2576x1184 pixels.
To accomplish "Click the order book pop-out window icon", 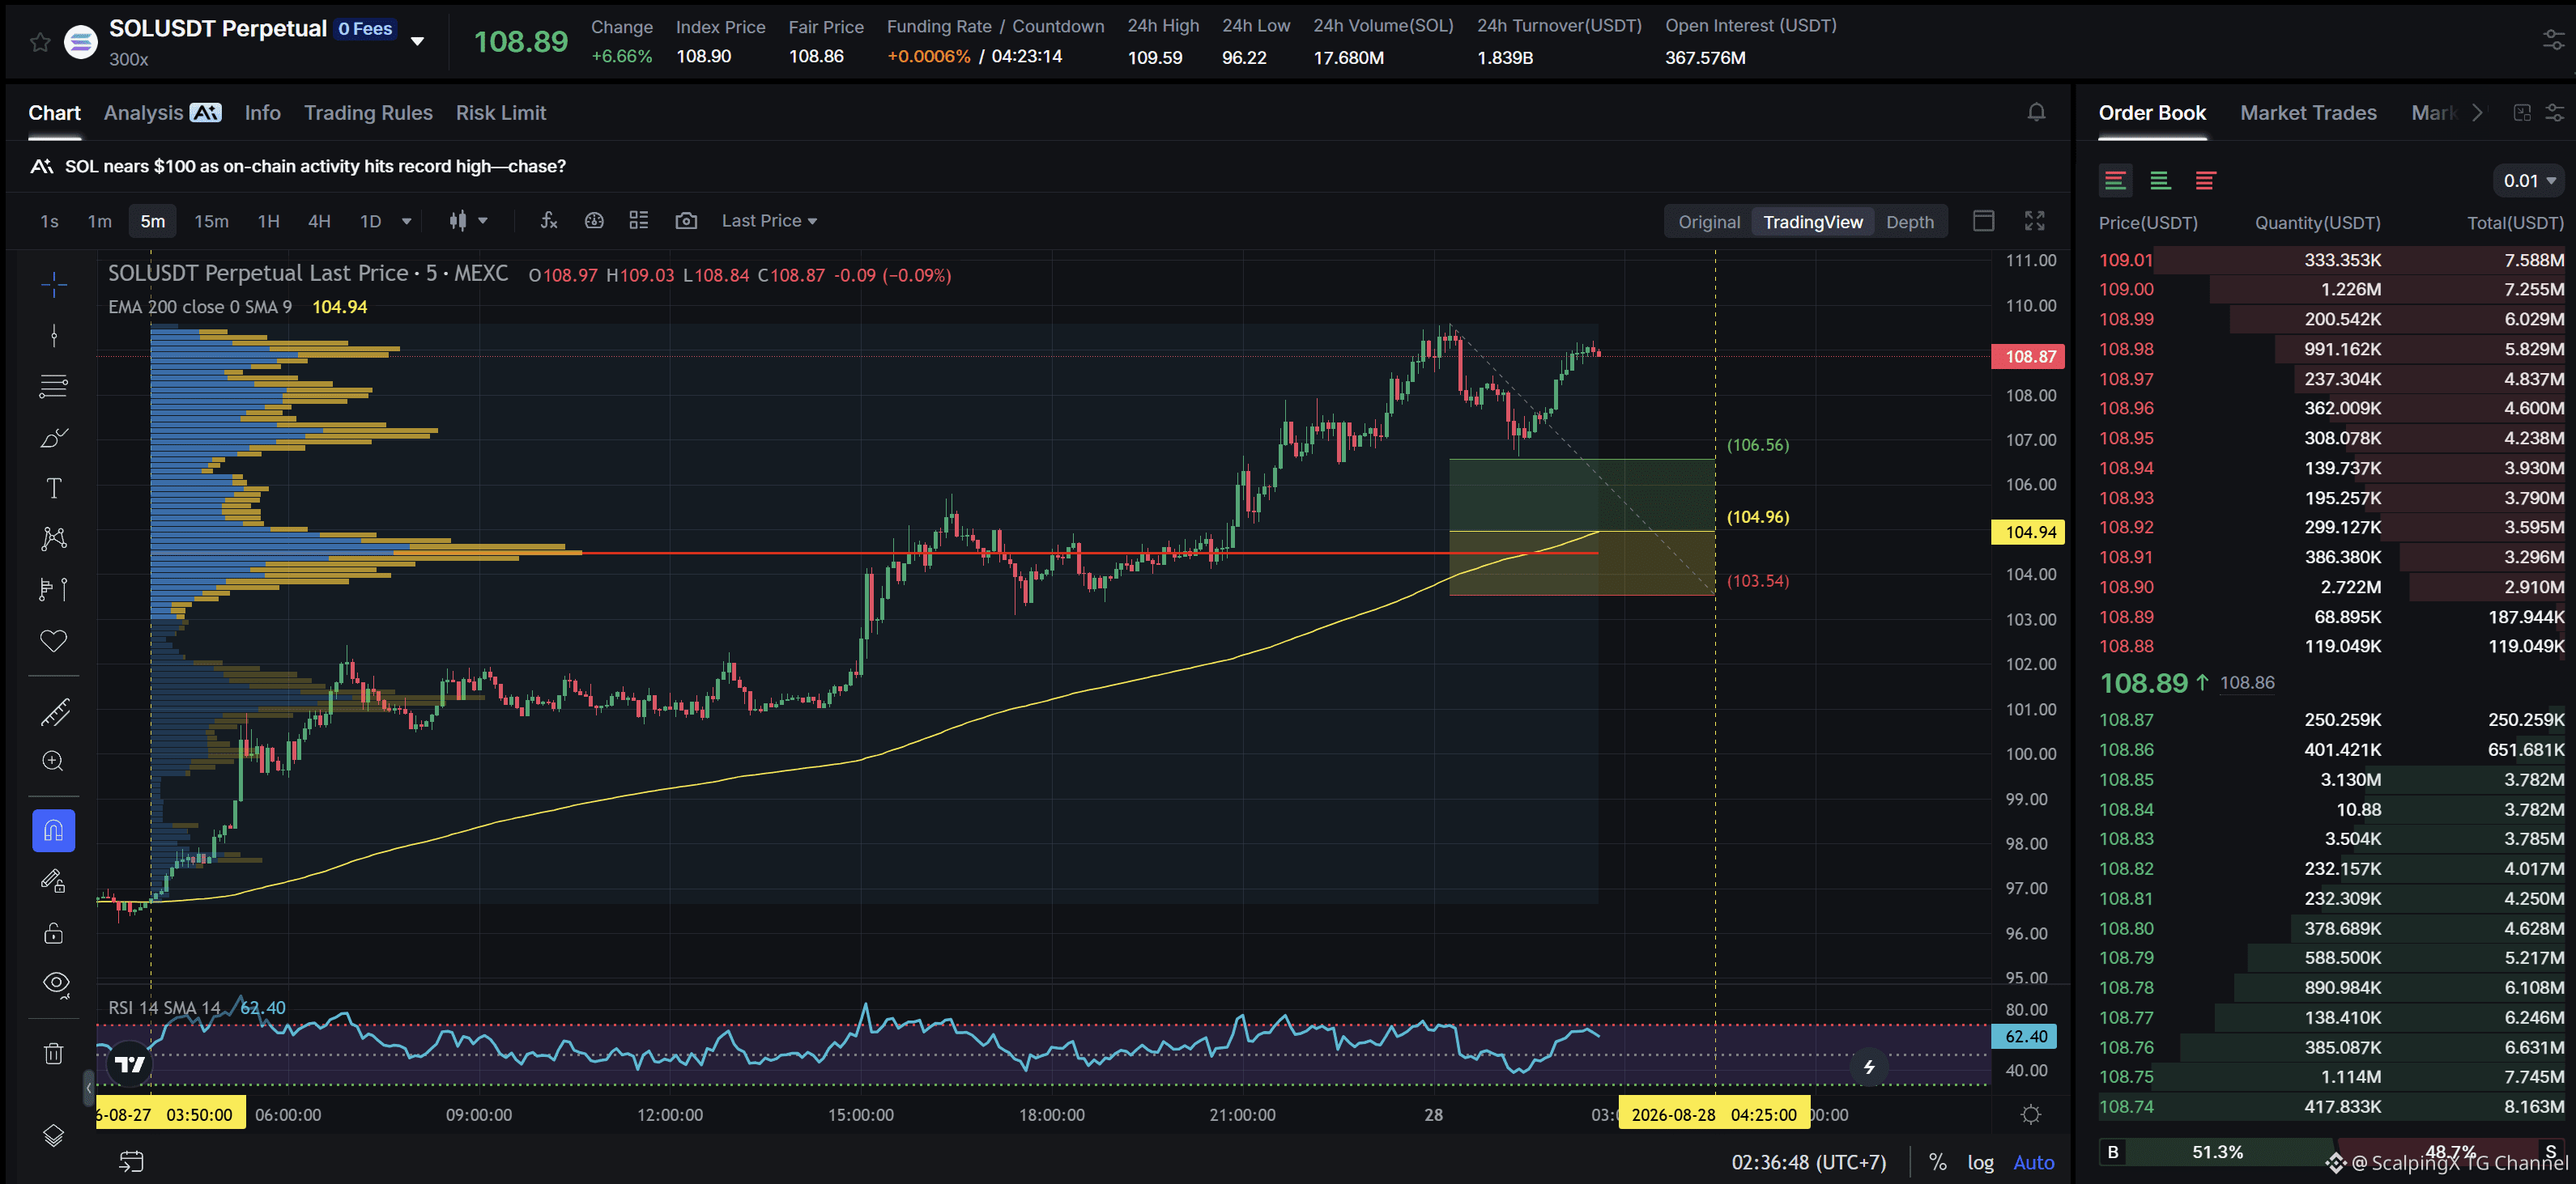I will (2523, 112).
